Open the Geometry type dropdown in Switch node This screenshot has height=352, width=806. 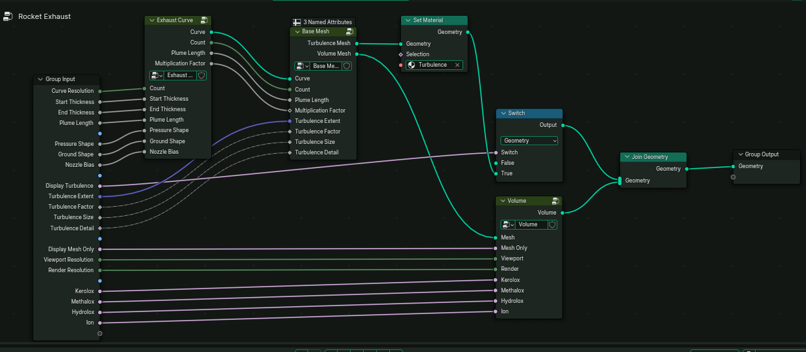tap(529, 141)
